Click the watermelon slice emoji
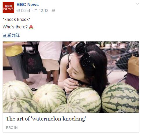The height and width of the screenshot is (135, 142). pos(31,27)
